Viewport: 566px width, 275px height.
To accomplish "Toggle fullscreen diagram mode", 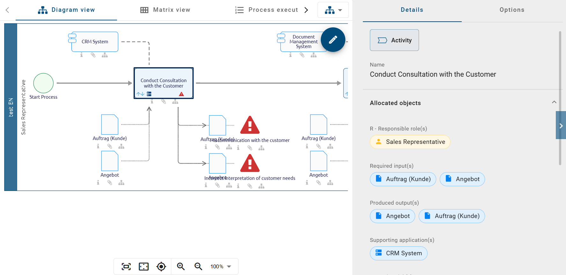I will 144,266.
